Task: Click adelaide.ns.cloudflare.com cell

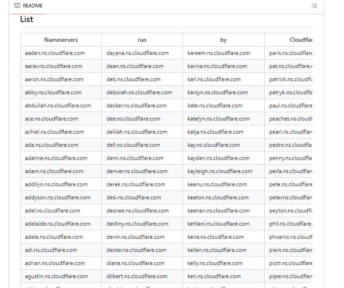Action: coord(58,224)
